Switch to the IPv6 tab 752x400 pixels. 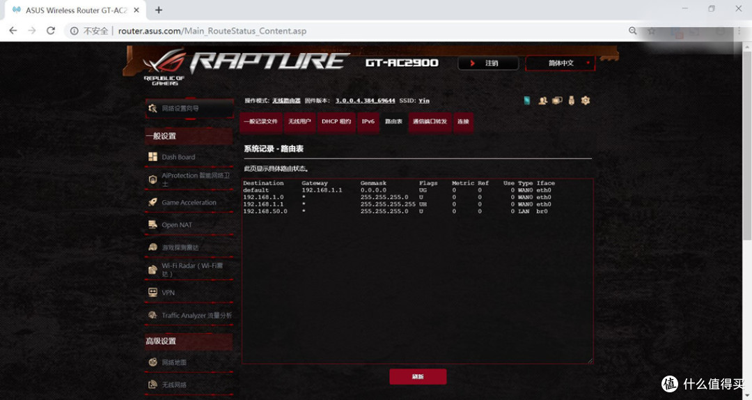[x=368, y=121]
